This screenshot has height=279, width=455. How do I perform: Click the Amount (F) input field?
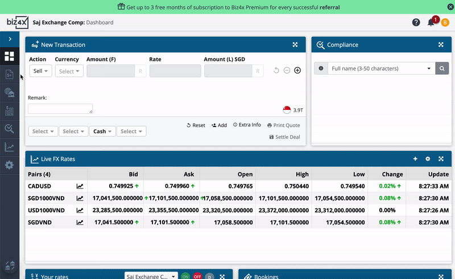tap(111, 71)
